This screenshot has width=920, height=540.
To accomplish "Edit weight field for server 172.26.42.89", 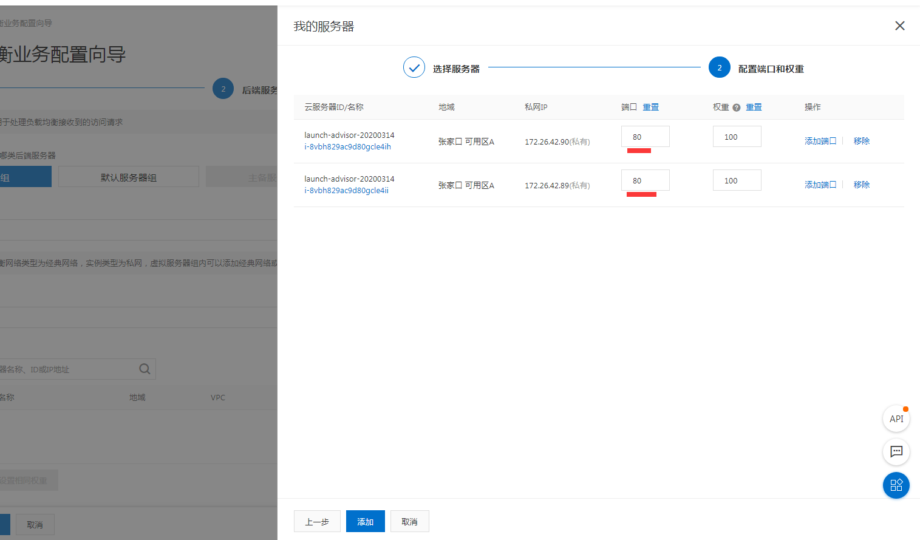I will [737, 180].
